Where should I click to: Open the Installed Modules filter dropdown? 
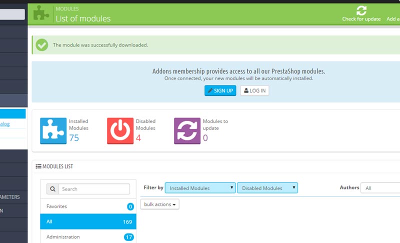pos(200,188)
